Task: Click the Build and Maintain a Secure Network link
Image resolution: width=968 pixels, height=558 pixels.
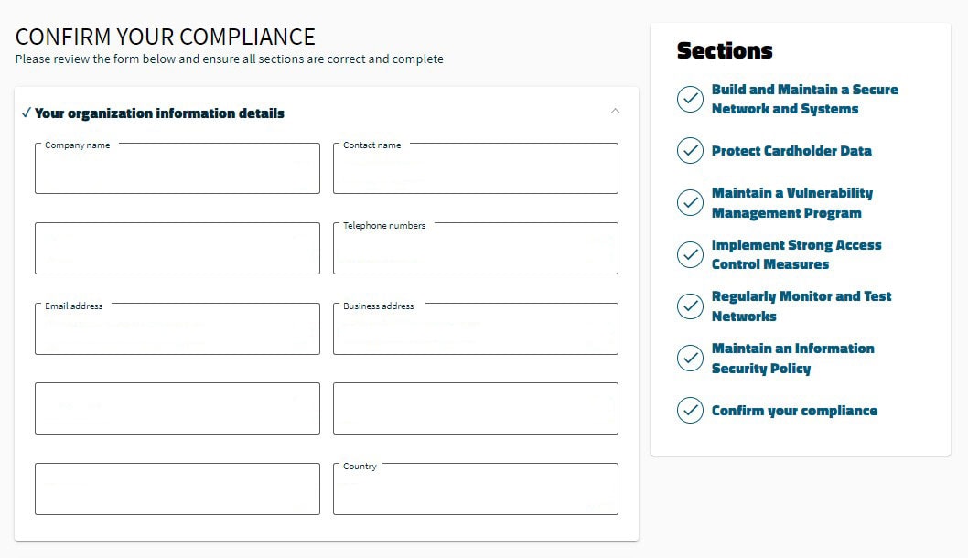Action: tap(804, 99)
